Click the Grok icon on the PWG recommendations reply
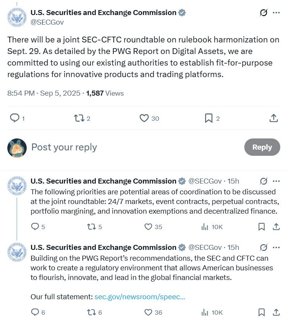The image size is (288, 322). pos(264,248)
